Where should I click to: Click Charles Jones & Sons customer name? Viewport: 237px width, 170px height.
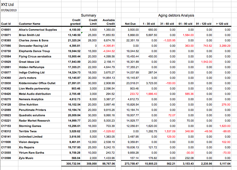tap(34, 41)
